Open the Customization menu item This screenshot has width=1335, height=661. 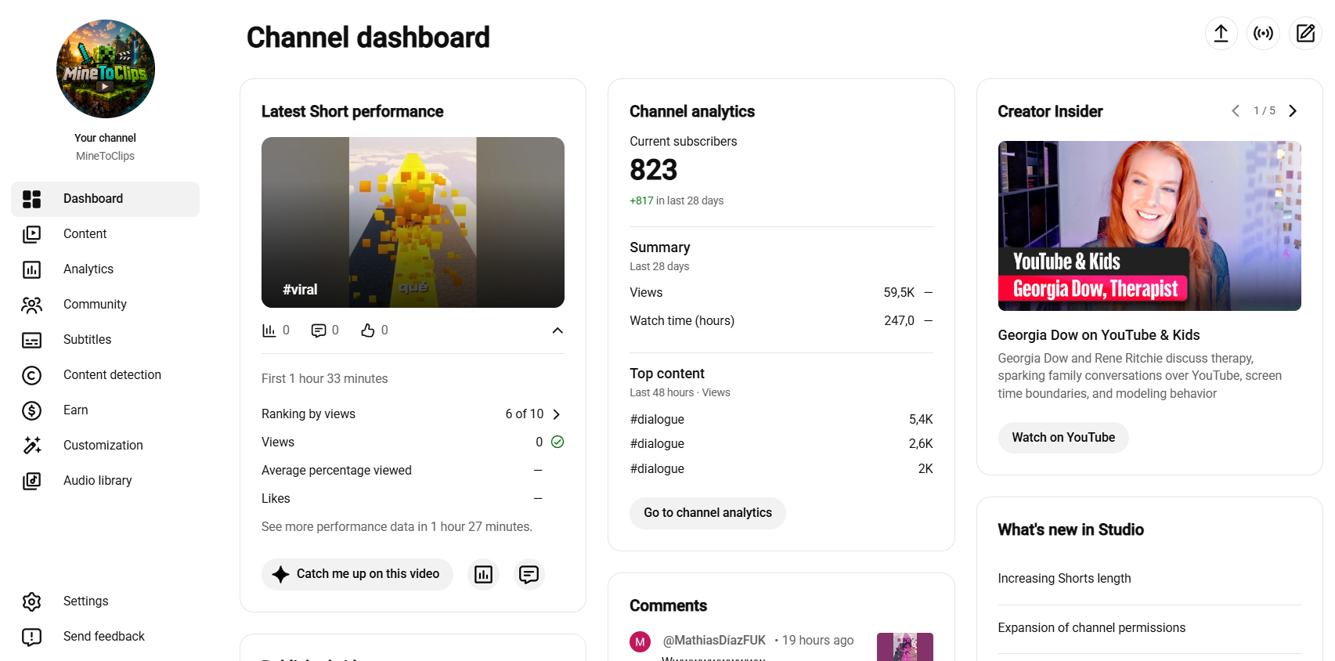(x=106, y=446)
